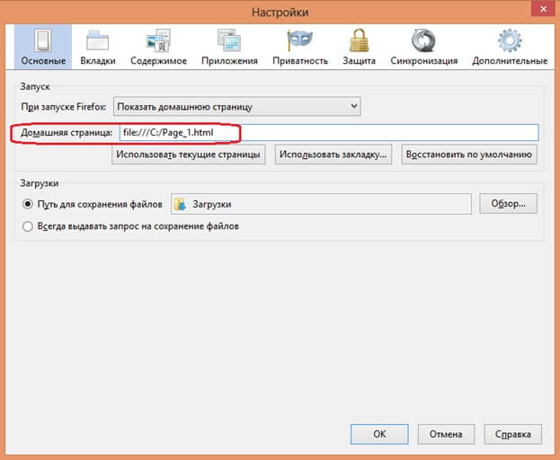Open the Содержимое settings icon

158,40
